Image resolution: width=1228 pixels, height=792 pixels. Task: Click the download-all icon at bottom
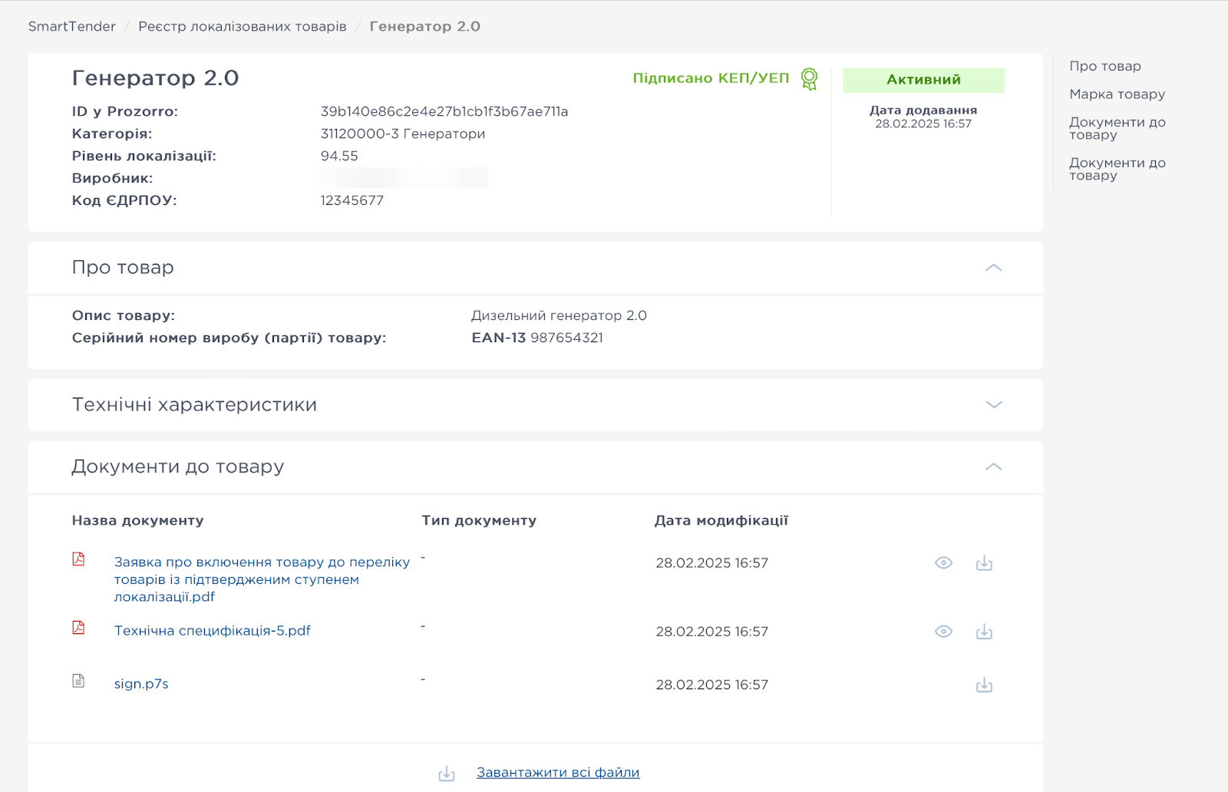click(x=447, y=774)
